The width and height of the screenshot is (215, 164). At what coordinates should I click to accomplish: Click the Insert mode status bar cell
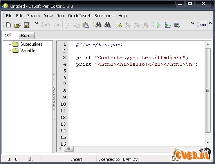tap(83, 159)
